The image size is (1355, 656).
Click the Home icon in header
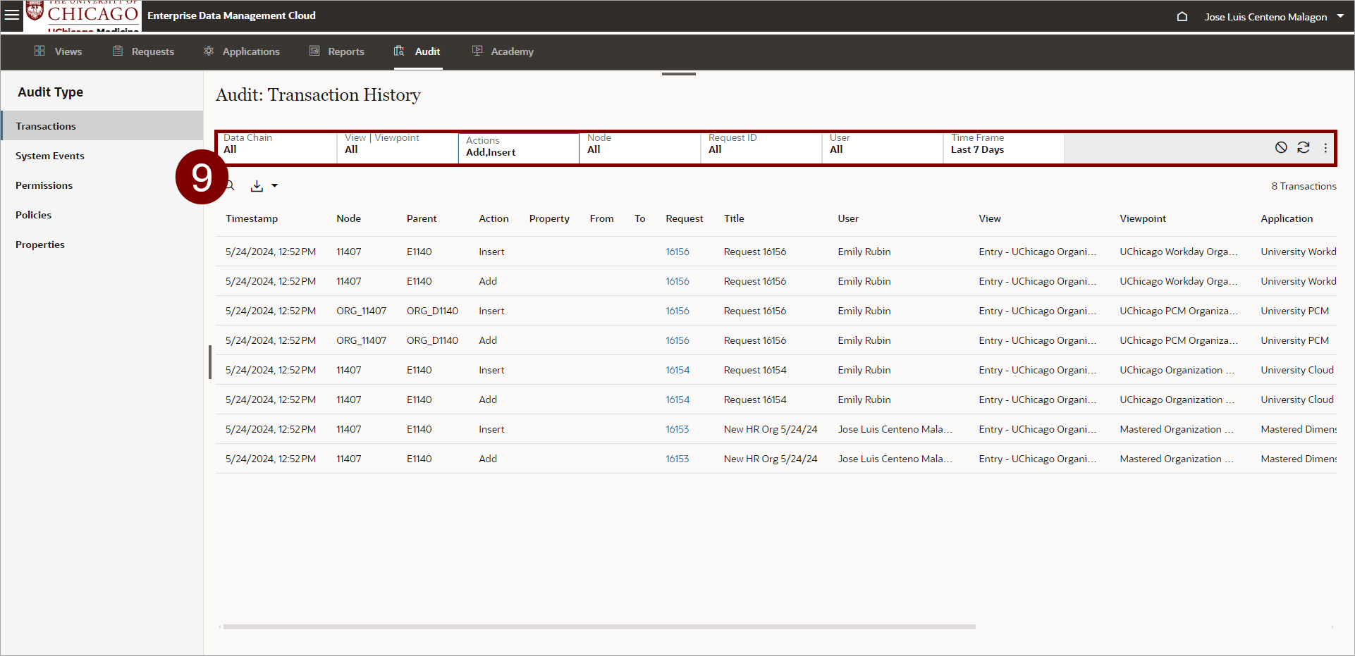point(1182,16)
